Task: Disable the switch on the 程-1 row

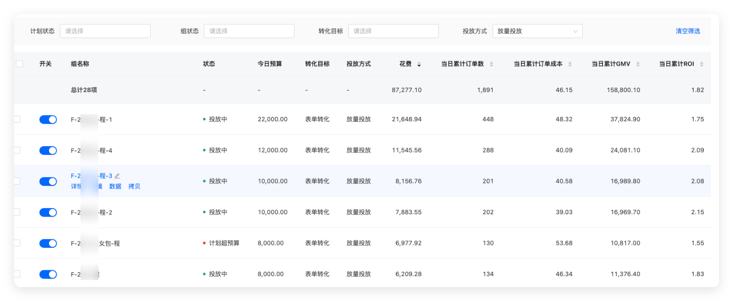Action: click(48, 119)
